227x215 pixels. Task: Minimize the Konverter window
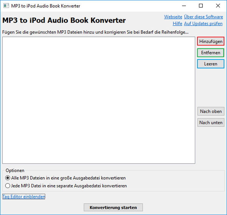[184, 6]
